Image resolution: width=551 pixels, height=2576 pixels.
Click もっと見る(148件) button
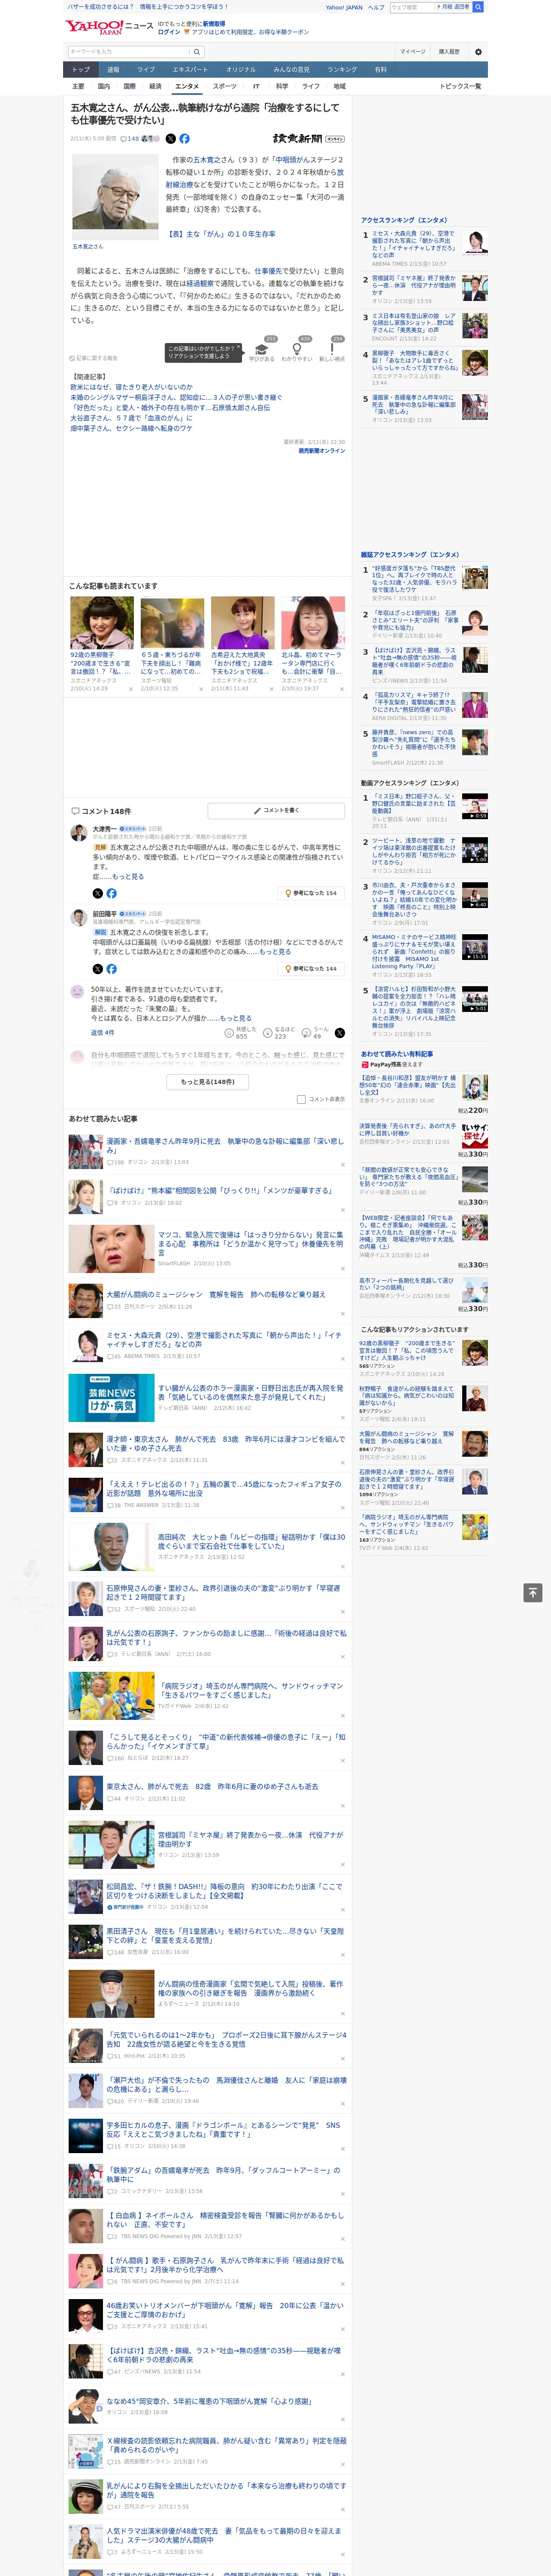208,1081
